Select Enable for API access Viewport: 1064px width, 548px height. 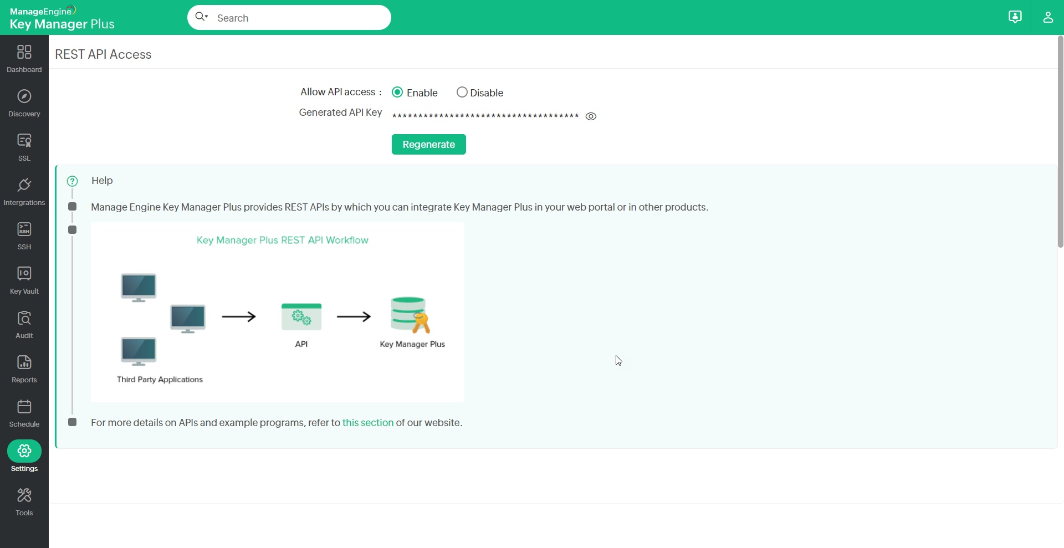397,93
